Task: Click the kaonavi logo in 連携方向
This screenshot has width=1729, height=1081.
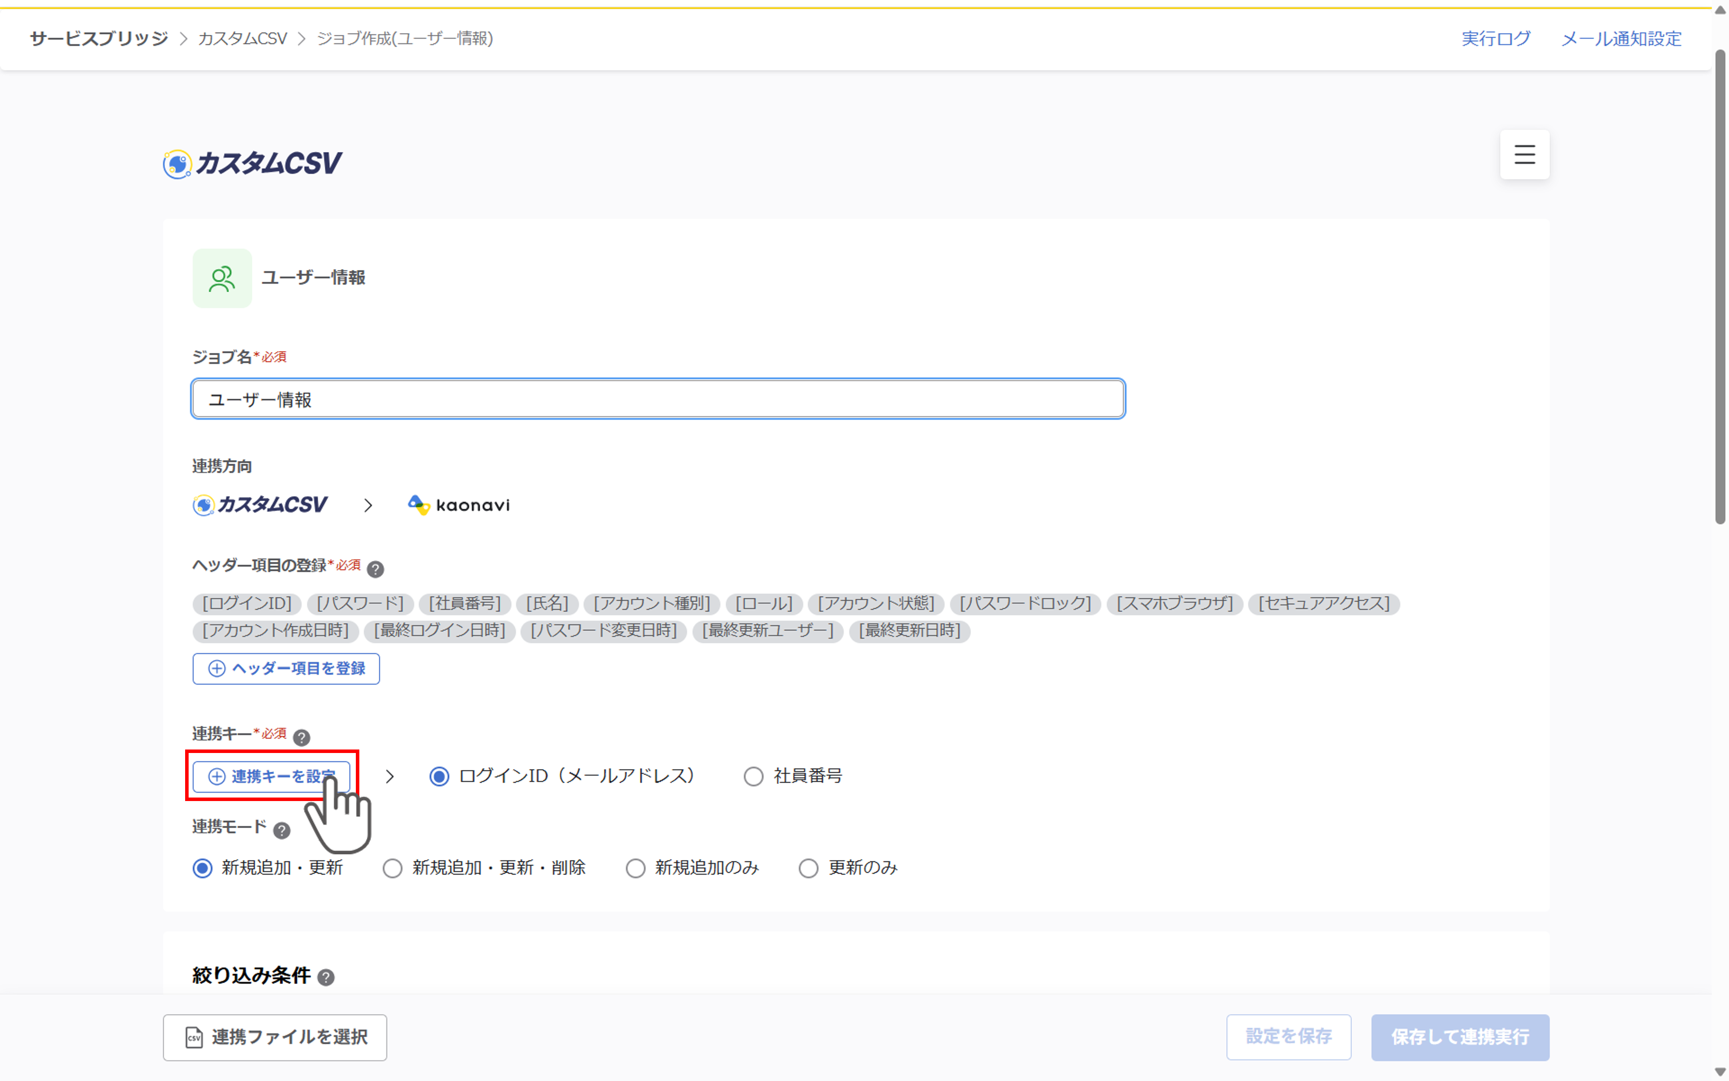Action: click(459, 505)
